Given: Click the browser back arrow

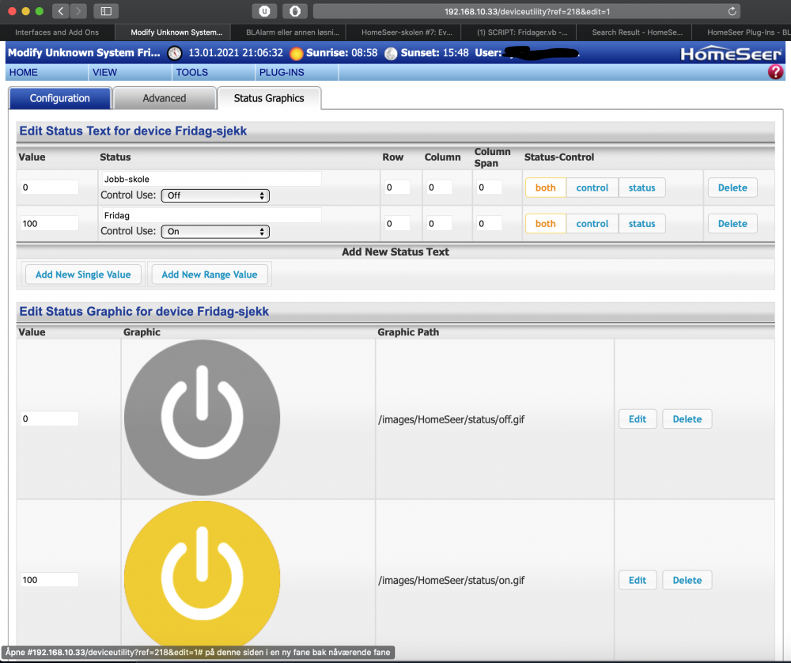Looking at the screenshot, I should click(x=62, y=11).
